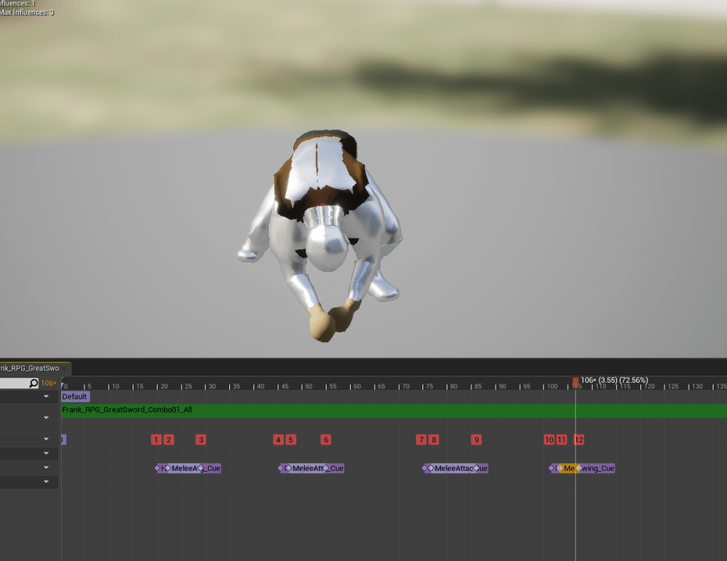Click the timeline track search field
Viewport: 727px width, 561px height.
14,383
